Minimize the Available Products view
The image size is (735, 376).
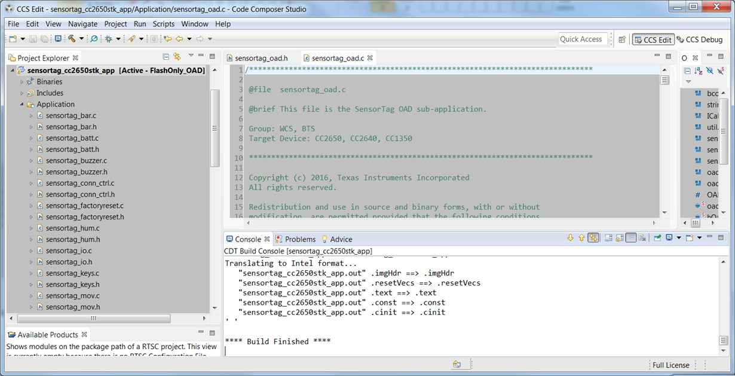pos(201,333)
